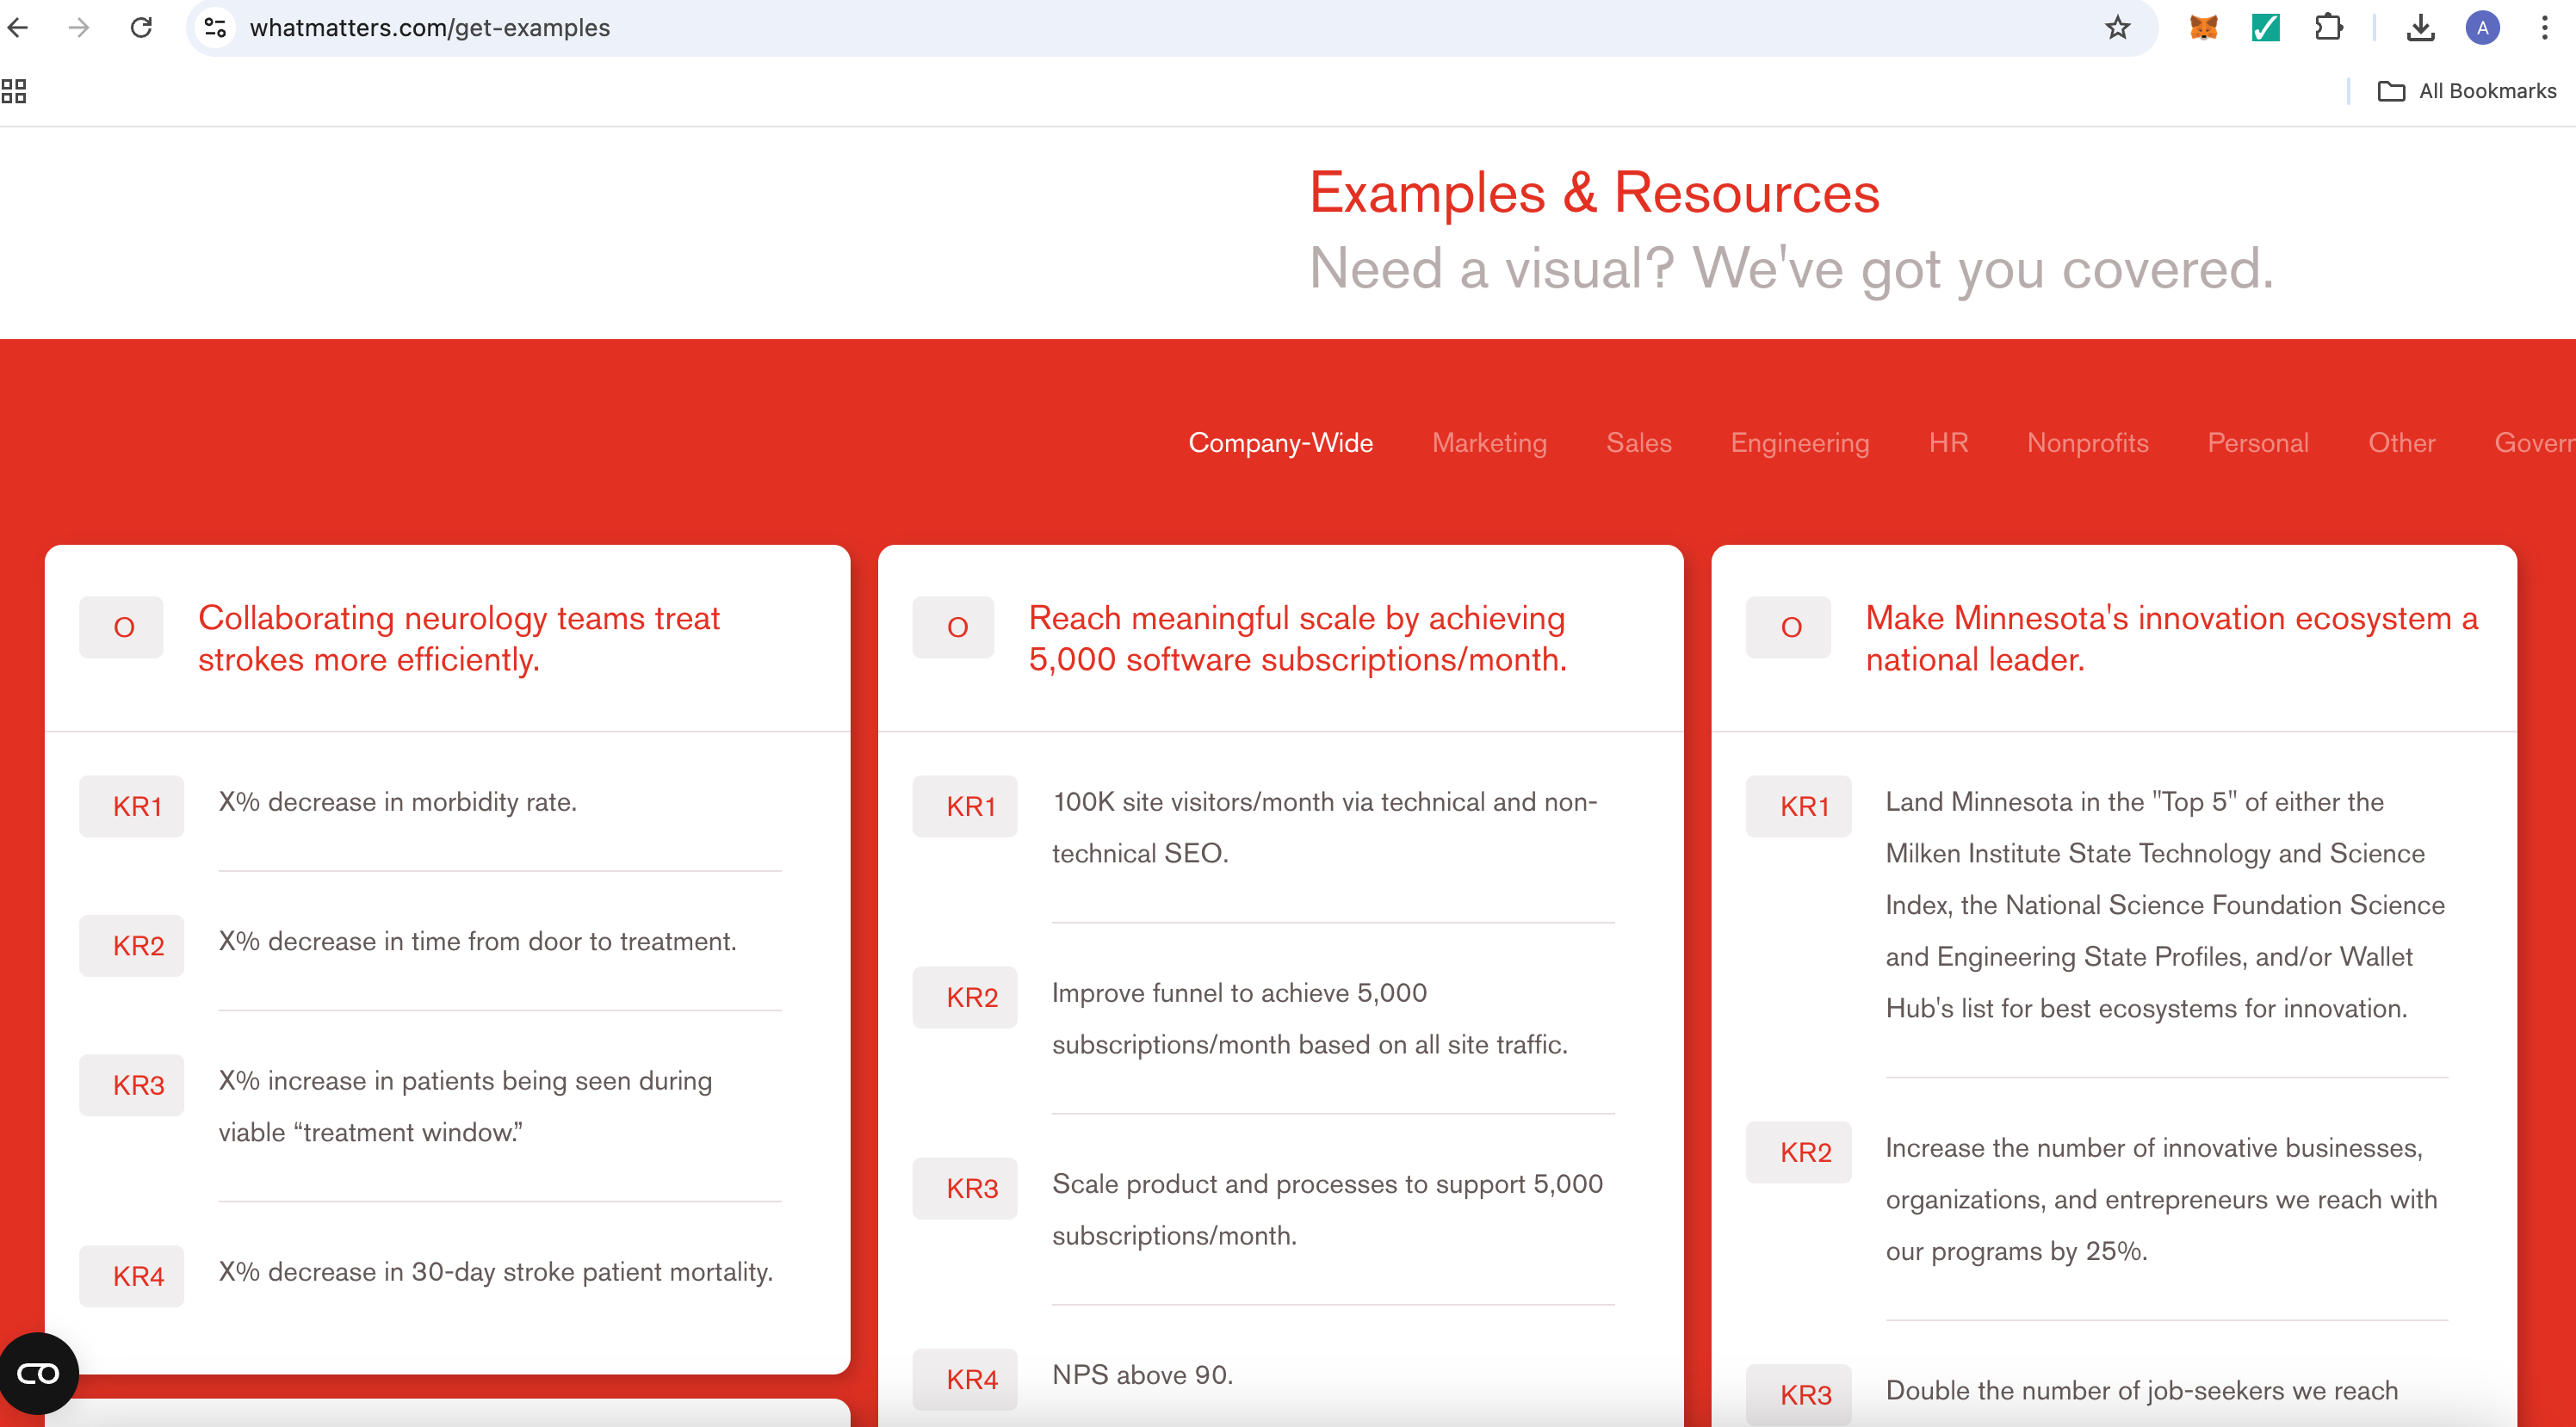Click the black floating widget at the bottom left
The height and width of the screenshot is (1427, 2576).
[38, 1373]
